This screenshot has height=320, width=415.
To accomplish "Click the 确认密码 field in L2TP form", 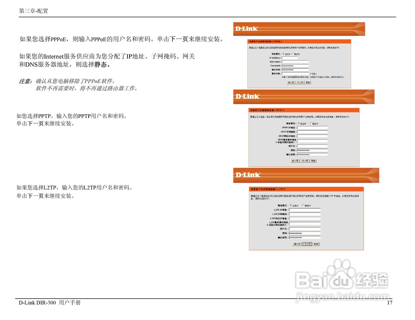I will [305, 237].
